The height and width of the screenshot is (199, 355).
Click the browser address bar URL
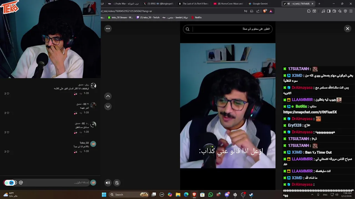[x=126, y=11]
